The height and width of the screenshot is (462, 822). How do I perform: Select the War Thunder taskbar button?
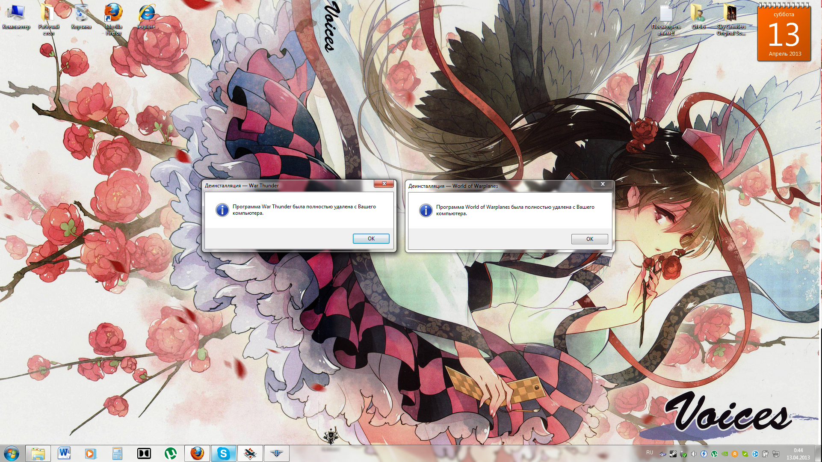click(x=250, y=453)
